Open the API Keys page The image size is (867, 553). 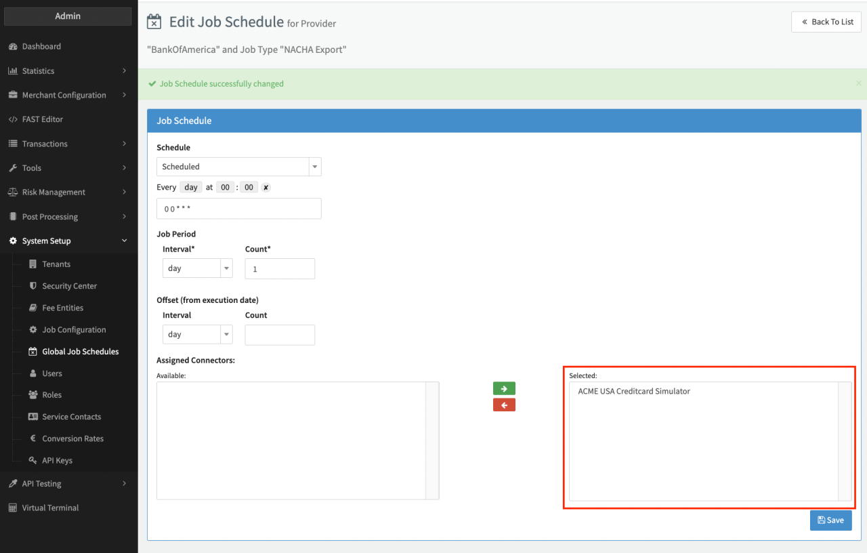click(57, 460)
